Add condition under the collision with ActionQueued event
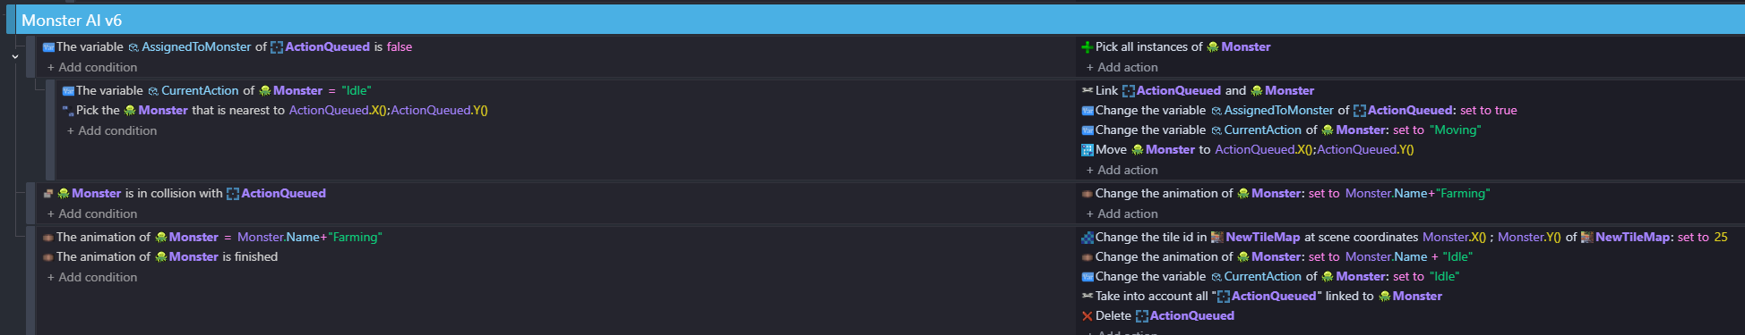The image size is (1745, 335). click(92, 214)
